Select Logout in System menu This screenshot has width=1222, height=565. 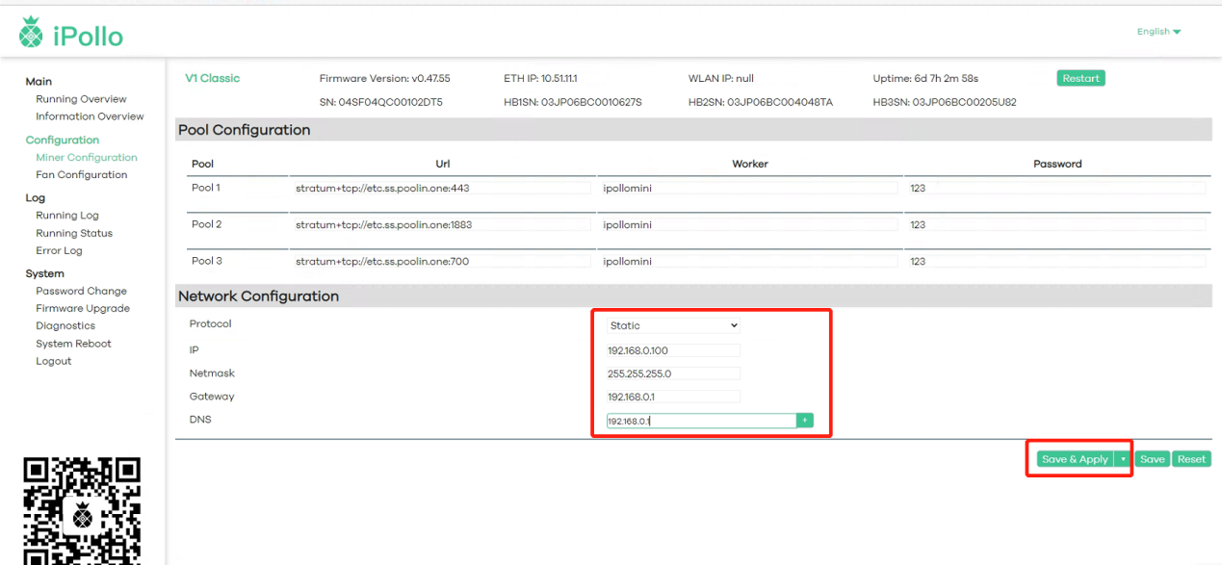pyautogui.click(x=54, y=362)
